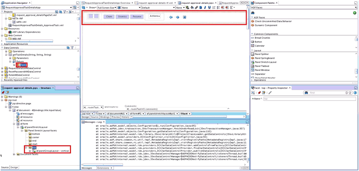
Task: Click the Bold formatting icon in editor toolbar
Action: pyautogui.click(x=201, y=7)
